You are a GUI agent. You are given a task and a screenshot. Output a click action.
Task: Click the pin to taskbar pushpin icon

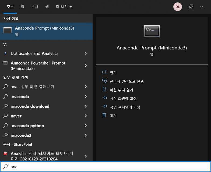pyautogui.click(x=104, y=106)
